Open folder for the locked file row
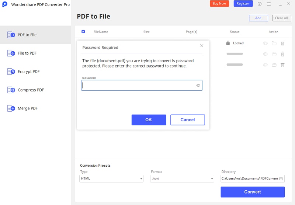The width and height of the screenshot is (295, 205). point(274,43)
